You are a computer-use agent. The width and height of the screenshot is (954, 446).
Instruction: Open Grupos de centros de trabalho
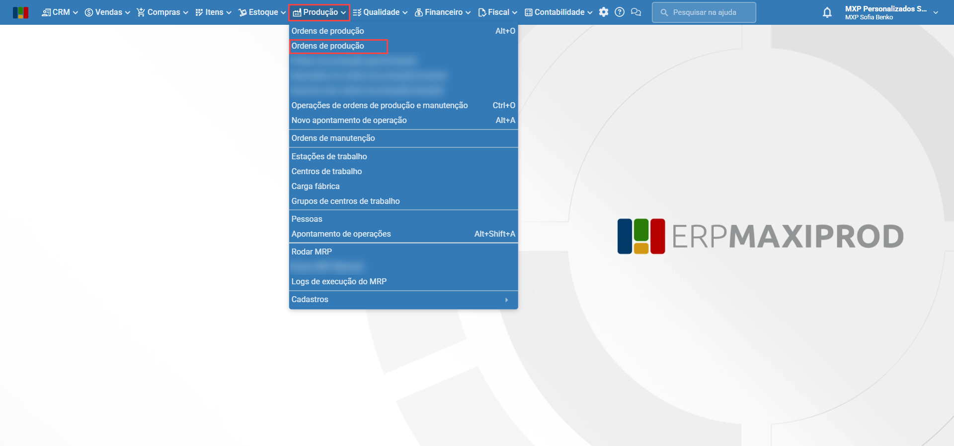coord(403,201)
